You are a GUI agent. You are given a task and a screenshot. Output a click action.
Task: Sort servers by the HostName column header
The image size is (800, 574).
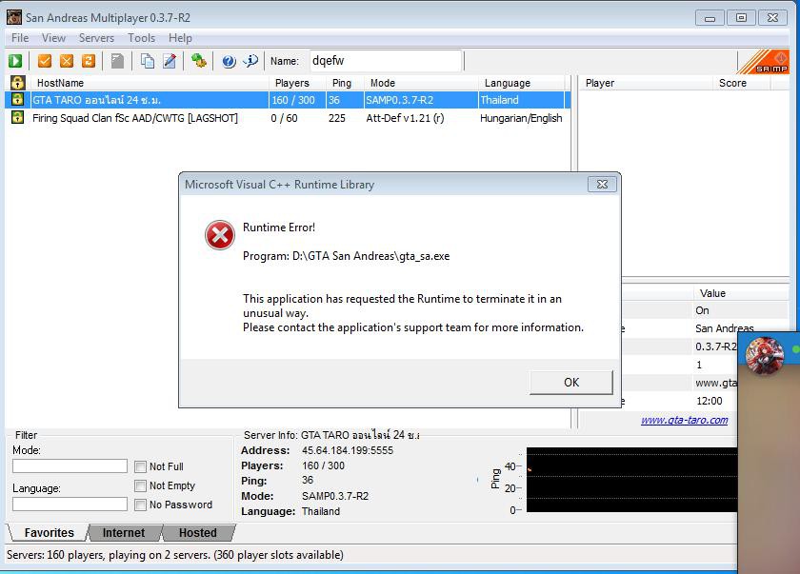pos(149,83)
